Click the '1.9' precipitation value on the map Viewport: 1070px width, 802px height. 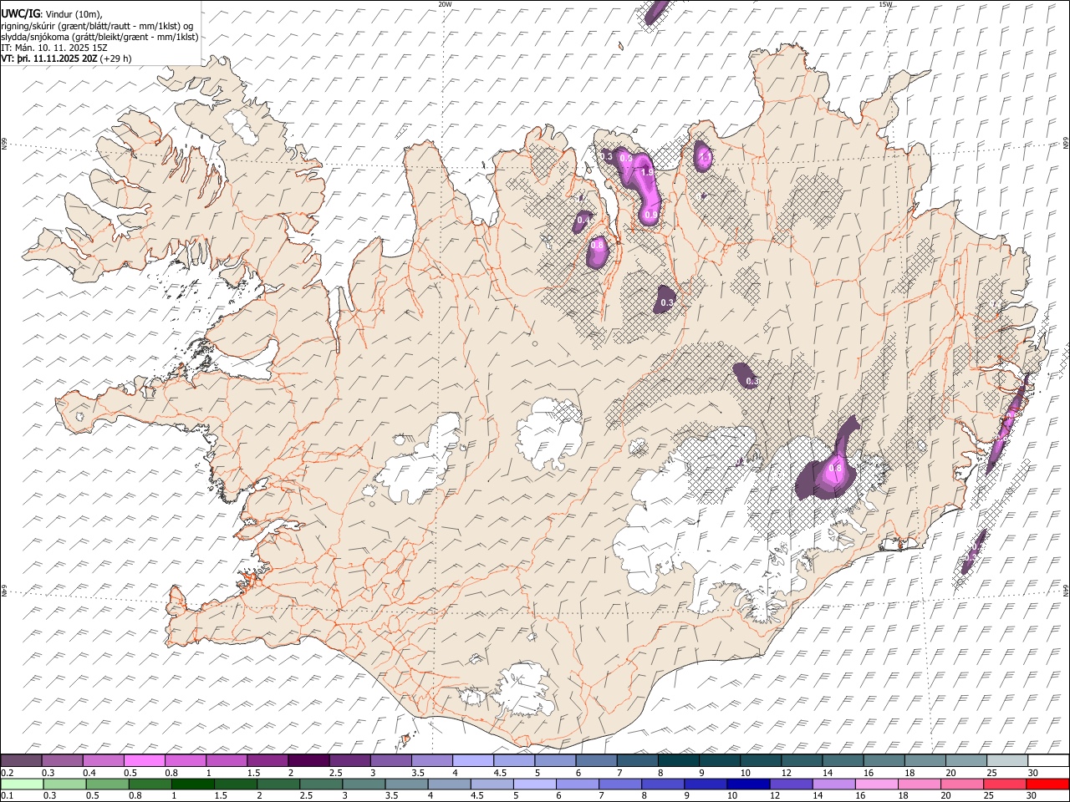tap(647, 172)
